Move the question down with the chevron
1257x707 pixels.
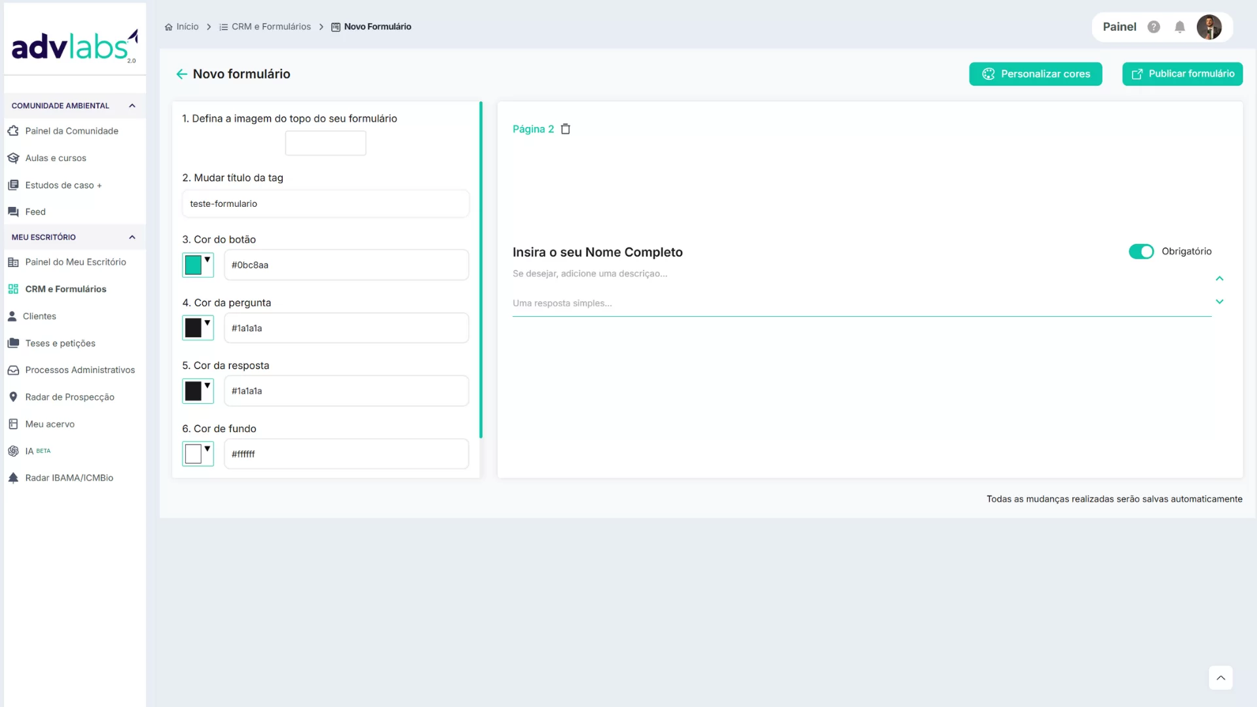[x=1220, y=302]
